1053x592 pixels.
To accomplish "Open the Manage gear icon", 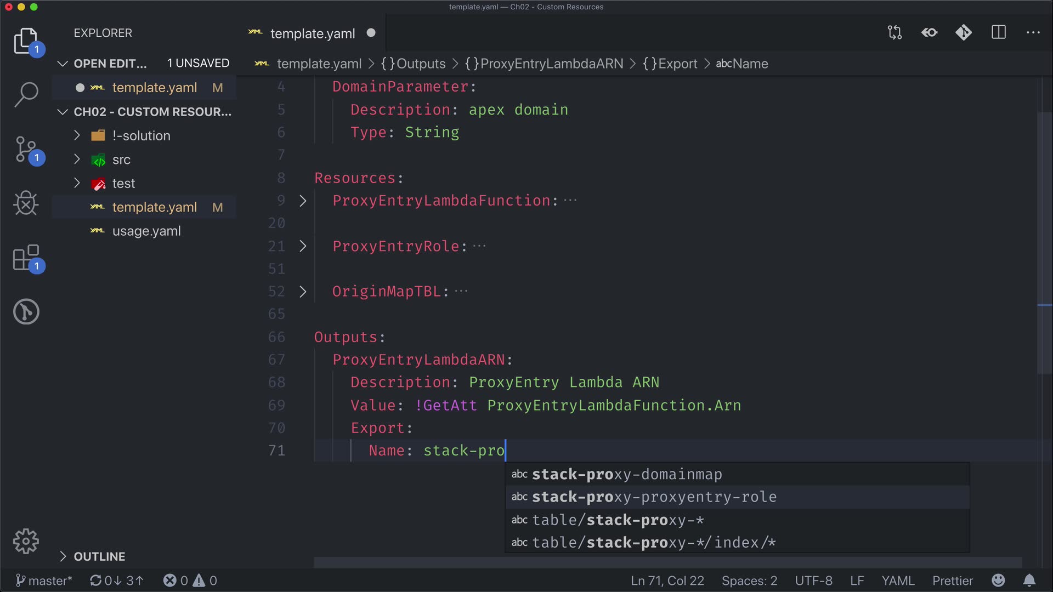I will point(26,542).
